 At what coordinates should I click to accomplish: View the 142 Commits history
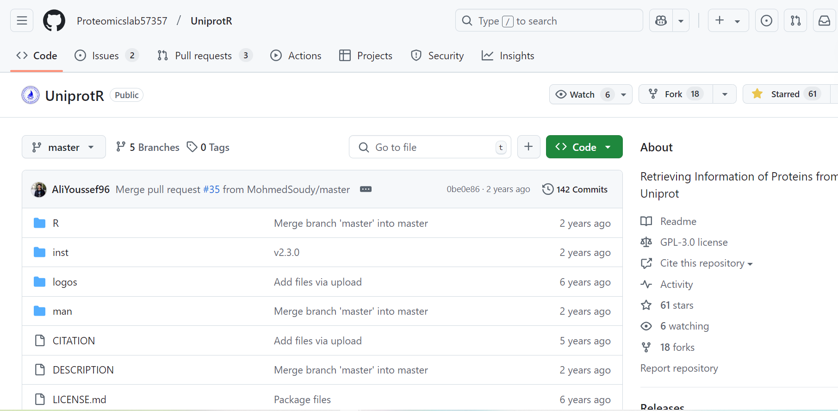click(x=575, y=189)
